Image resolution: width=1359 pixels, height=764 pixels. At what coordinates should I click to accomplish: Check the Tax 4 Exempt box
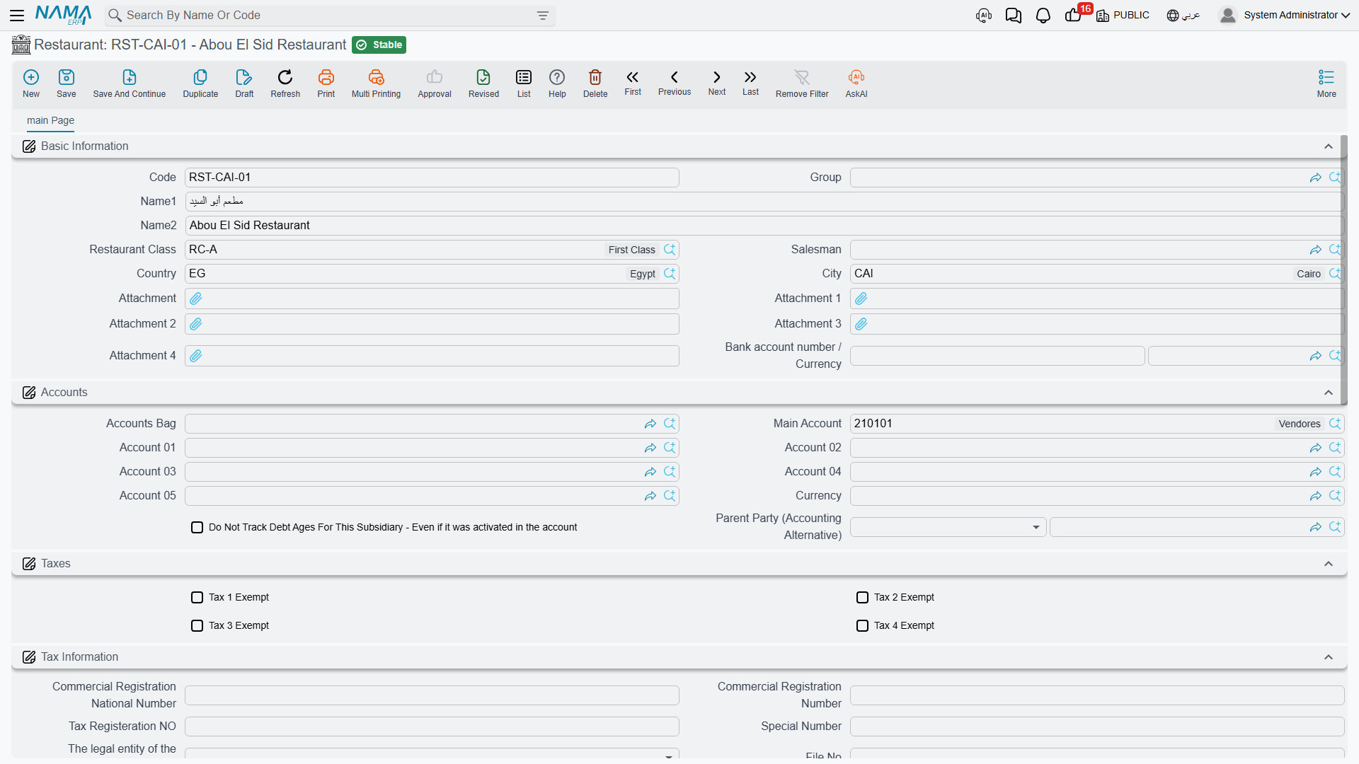click(862, 626)
